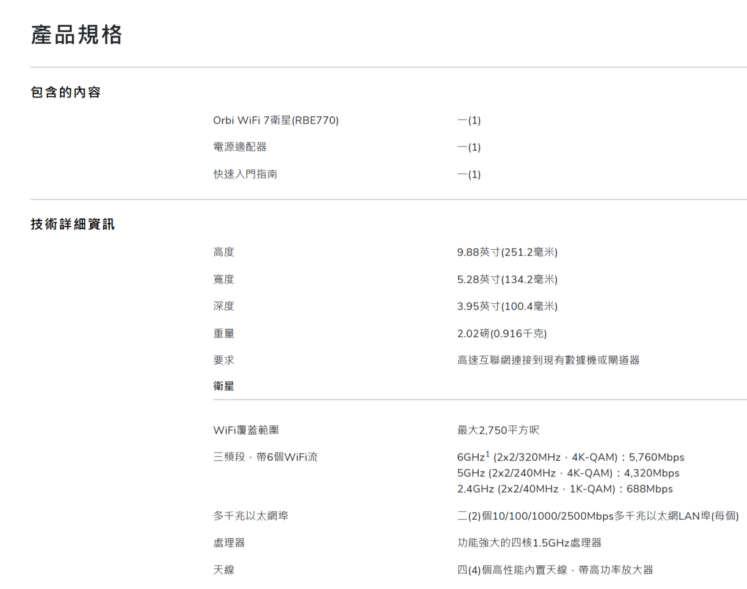Click quantity 一(1) beside 電源適配器
The width and height of the screenshot is (747, 589).
[469, 147]
